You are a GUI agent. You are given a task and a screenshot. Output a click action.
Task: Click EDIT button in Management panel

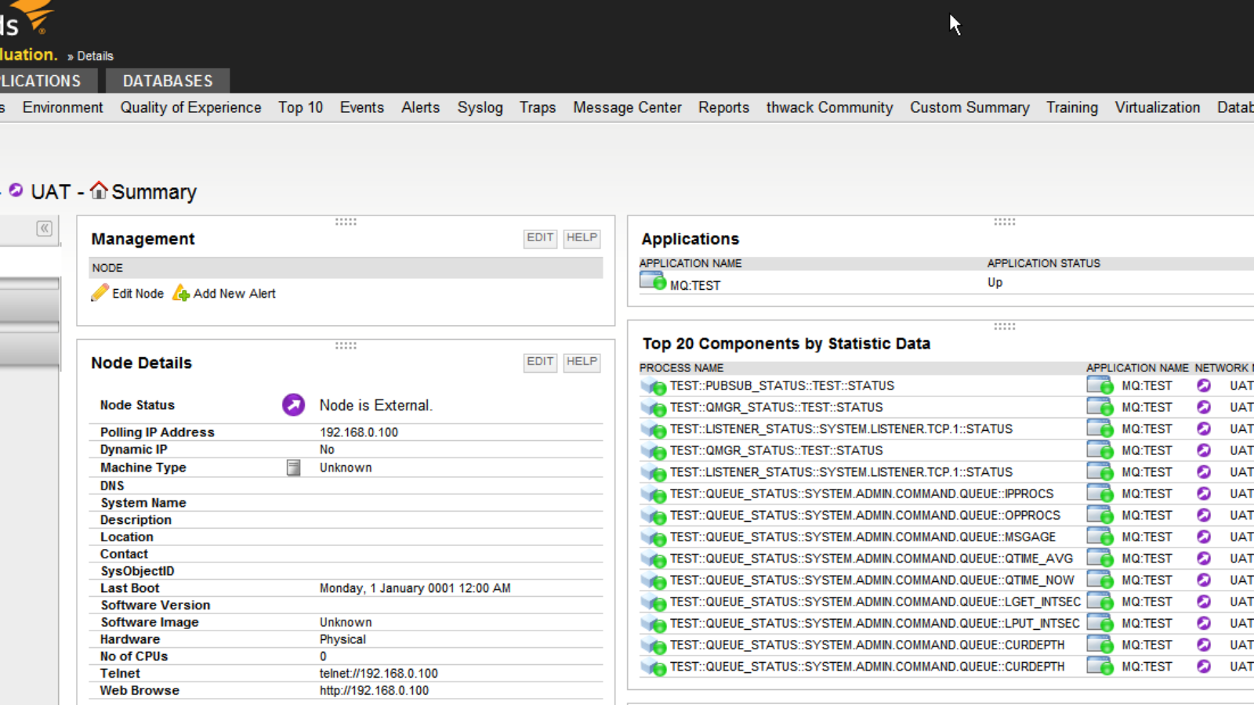coord(540,238)
